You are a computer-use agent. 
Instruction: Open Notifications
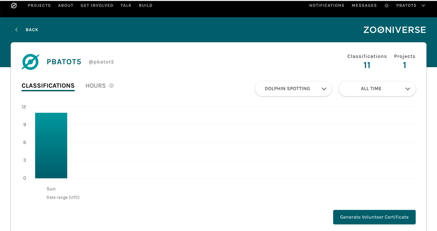(327, 5)
